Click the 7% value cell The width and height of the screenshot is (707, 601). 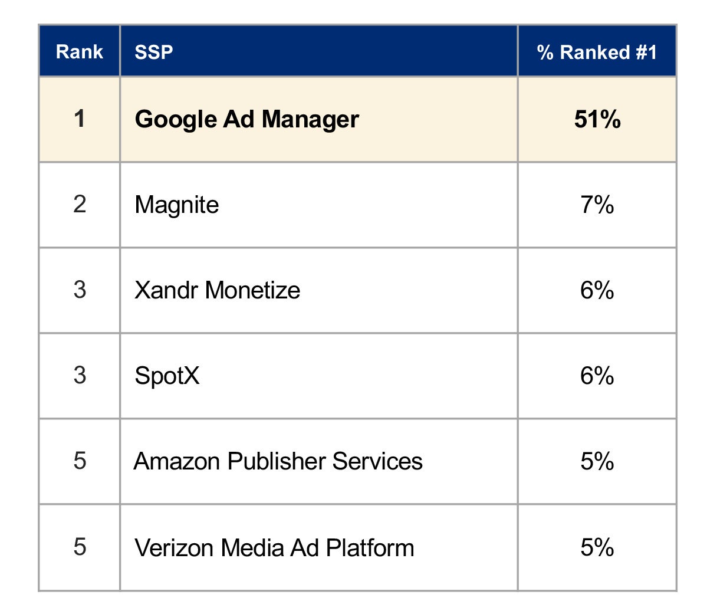click(x=597, y=205)
